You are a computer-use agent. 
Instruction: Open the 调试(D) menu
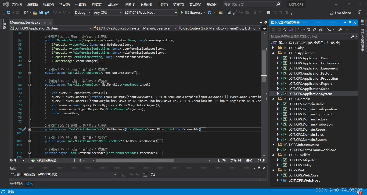click(x=97, y=5)
